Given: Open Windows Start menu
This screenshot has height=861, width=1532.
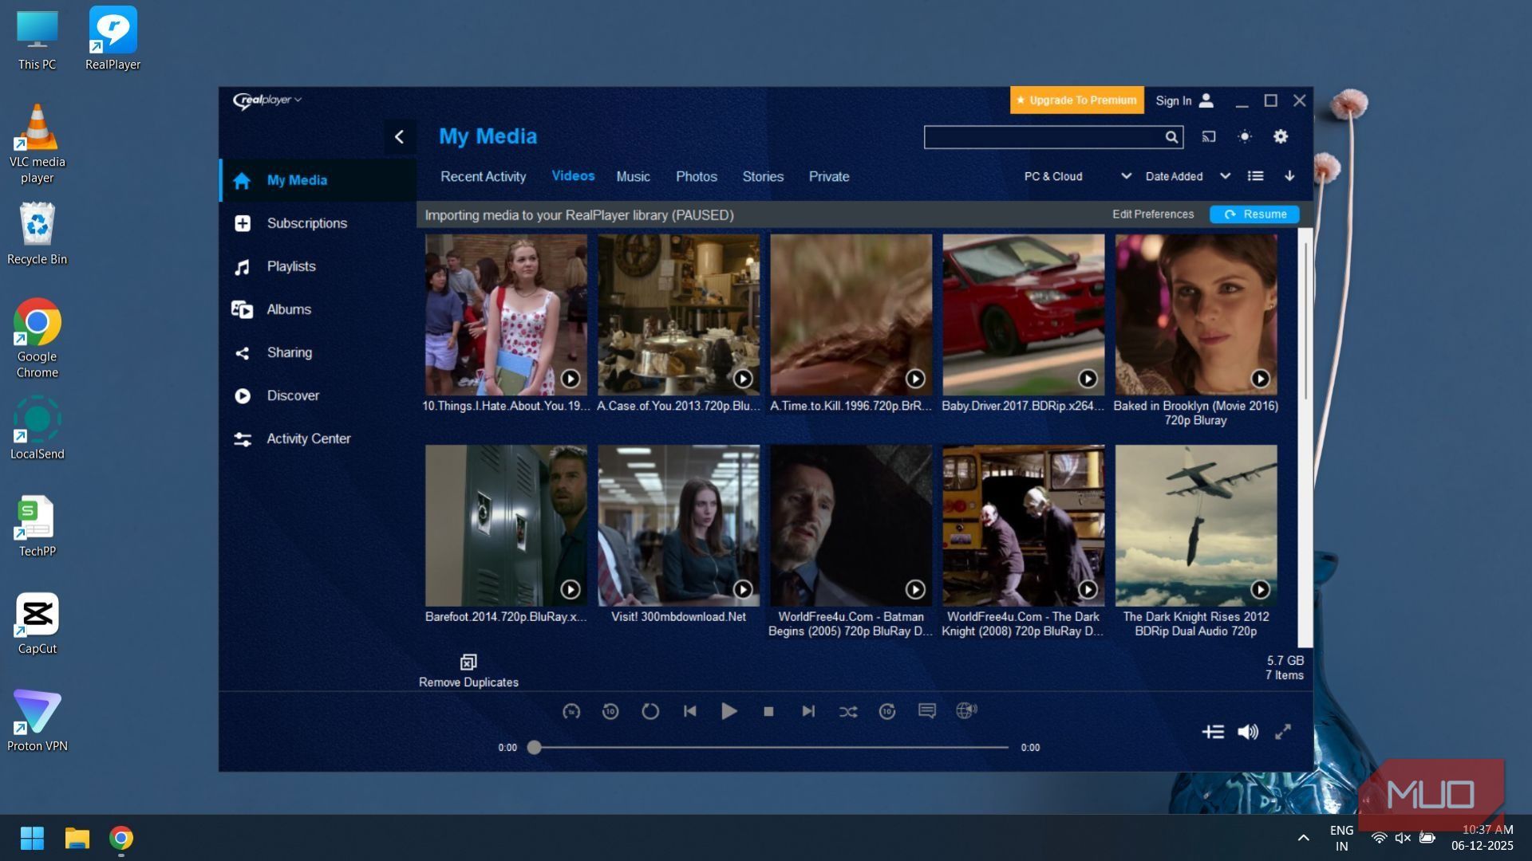Looking at the screenshot, I should click(32, 838).
